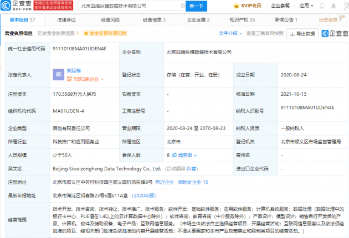Select the 最新年报地址 address 北京市海淀区知春路23号
The image size is (349, 238).
click(x=90, y=195)
